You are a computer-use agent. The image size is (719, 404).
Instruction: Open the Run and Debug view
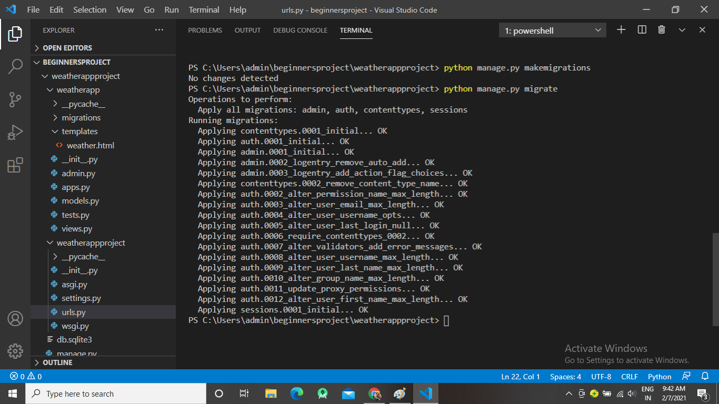(15, 132)
